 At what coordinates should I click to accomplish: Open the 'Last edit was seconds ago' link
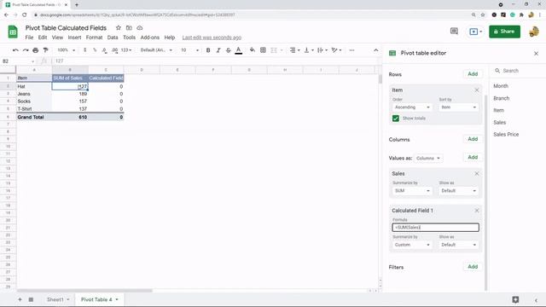212,38
